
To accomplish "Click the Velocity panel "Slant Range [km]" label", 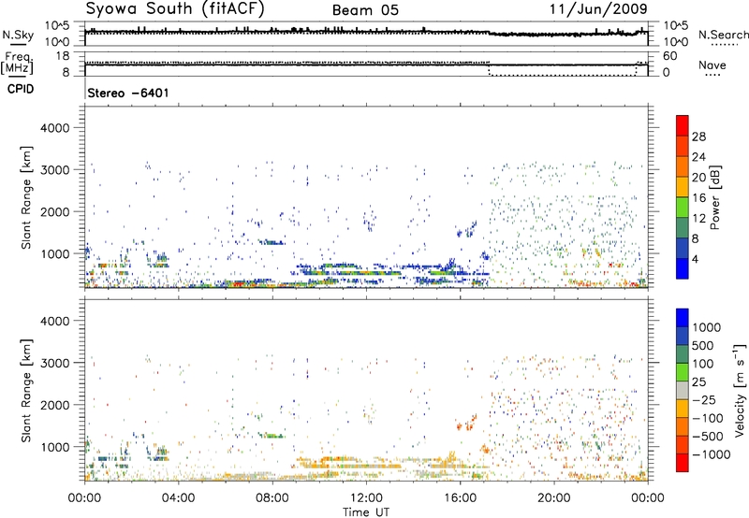I will click(x=26, y=391).
